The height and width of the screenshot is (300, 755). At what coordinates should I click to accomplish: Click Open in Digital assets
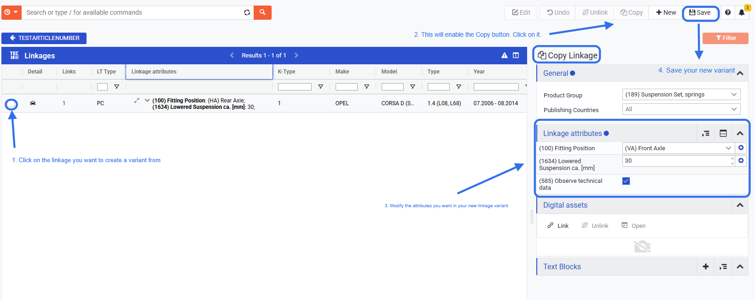point(633,226)
